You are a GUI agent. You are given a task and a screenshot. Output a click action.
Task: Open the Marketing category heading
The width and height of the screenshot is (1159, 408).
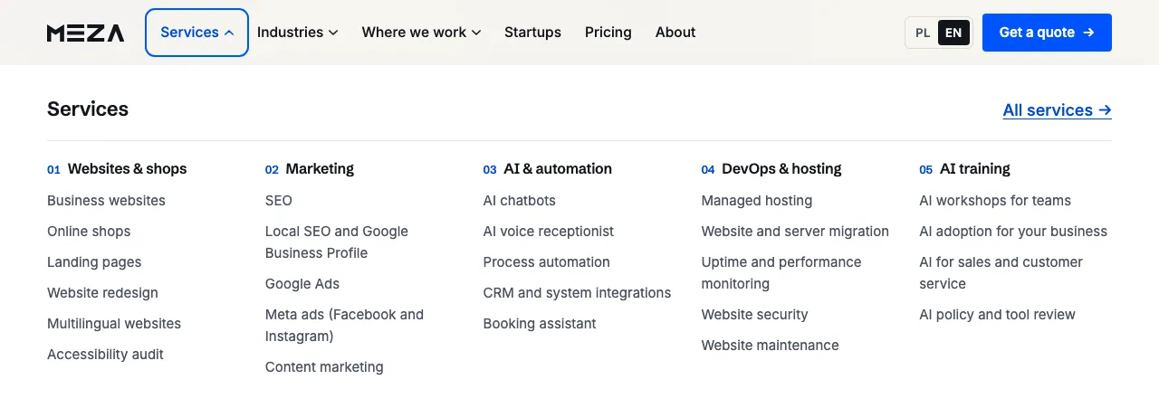tap(310, 169)
